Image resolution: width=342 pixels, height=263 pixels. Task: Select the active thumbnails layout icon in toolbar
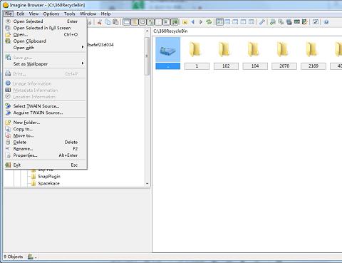tap(219, 22)
